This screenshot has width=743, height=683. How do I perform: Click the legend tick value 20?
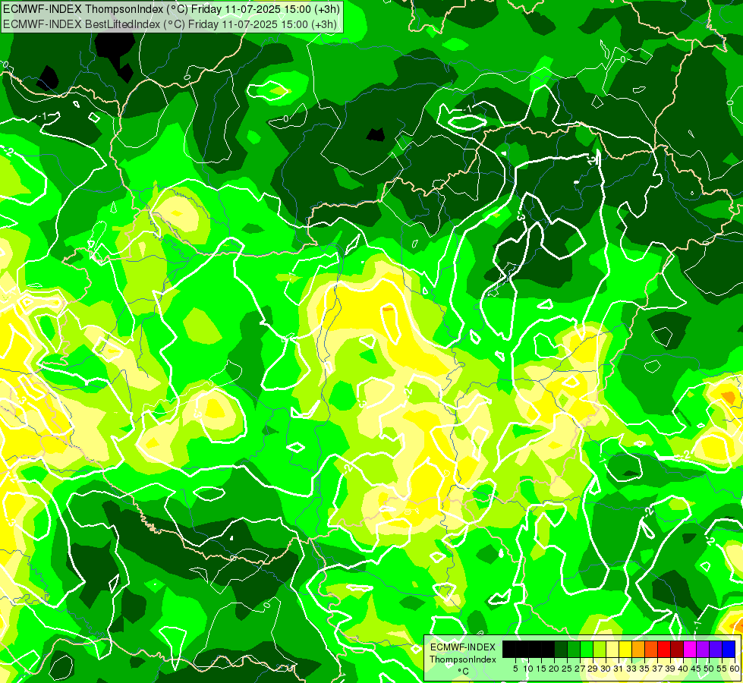(555, 669)
